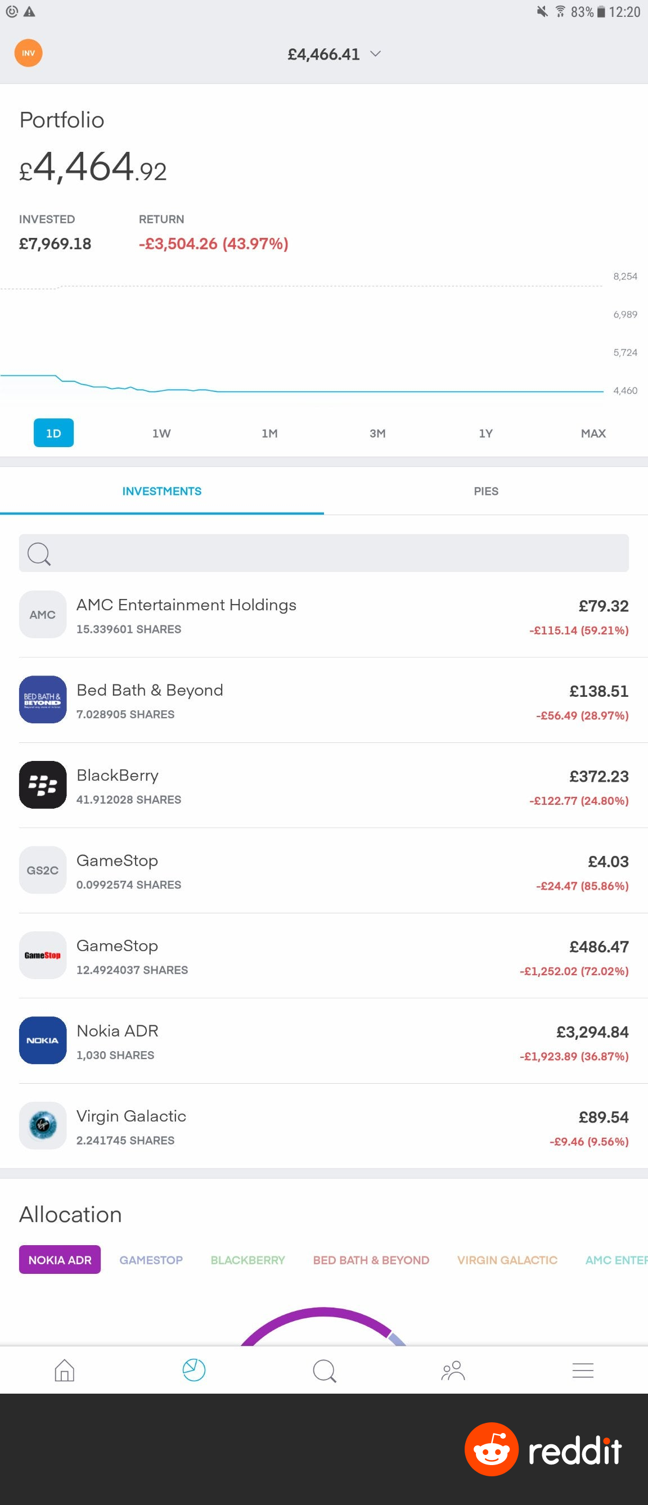The width and height of the screenshot is (648, 1505).
Task: Switch to the Pies tab
Action: (485, 492)
